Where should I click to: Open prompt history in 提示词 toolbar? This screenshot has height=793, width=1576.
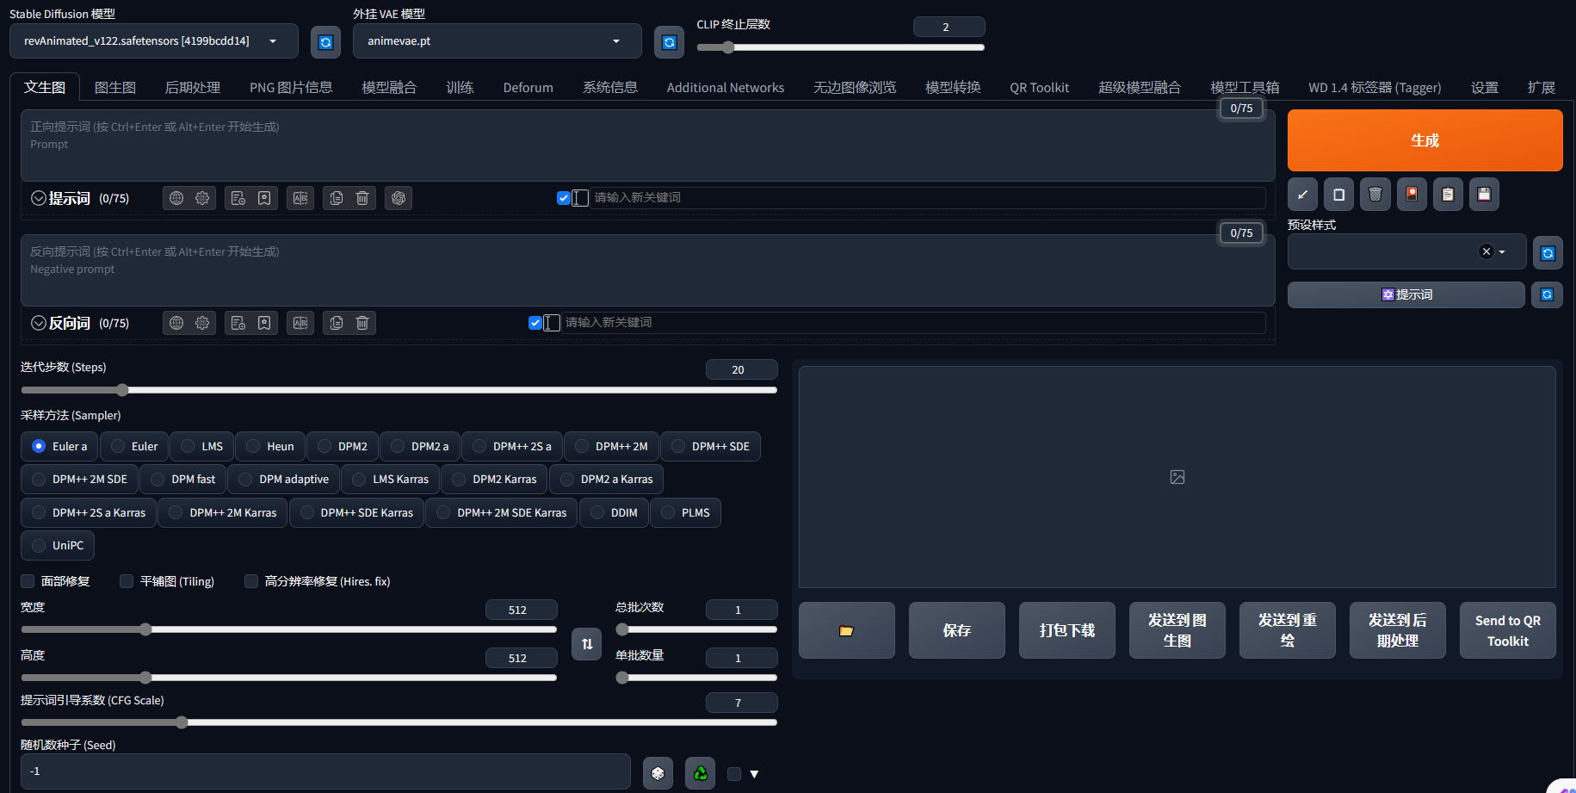238,198
